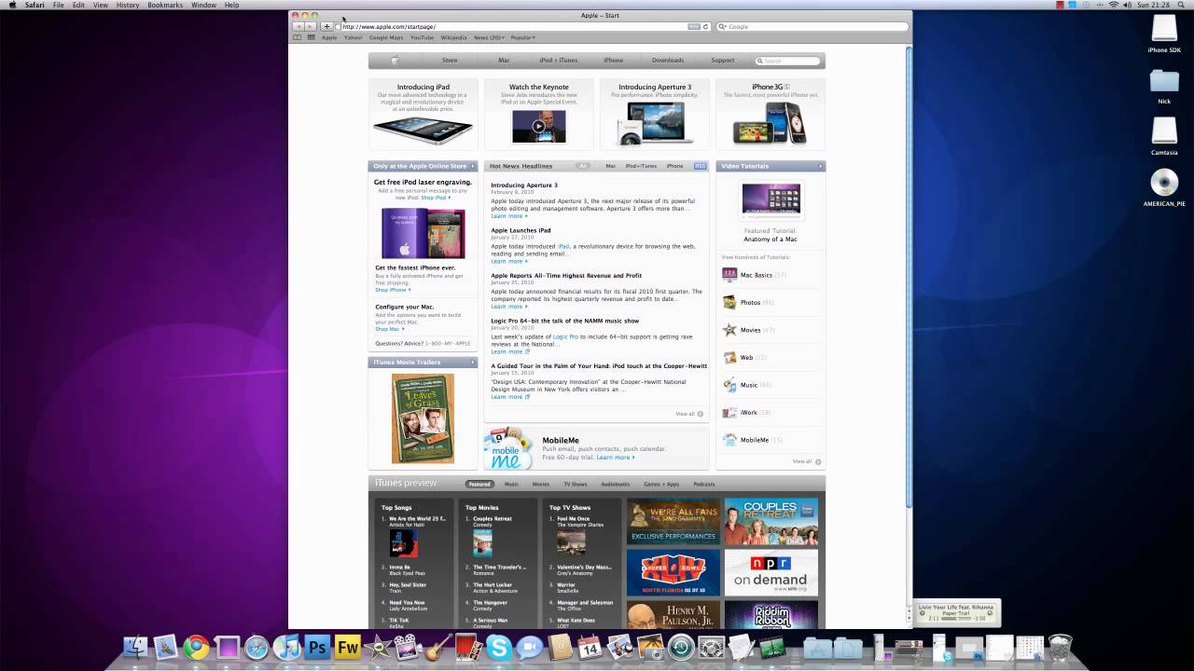Image resolution: width=1194 pixels, height=671 pixels.
Task: Open the History menu
Action: pyautogui.click(x=128, y=5)
